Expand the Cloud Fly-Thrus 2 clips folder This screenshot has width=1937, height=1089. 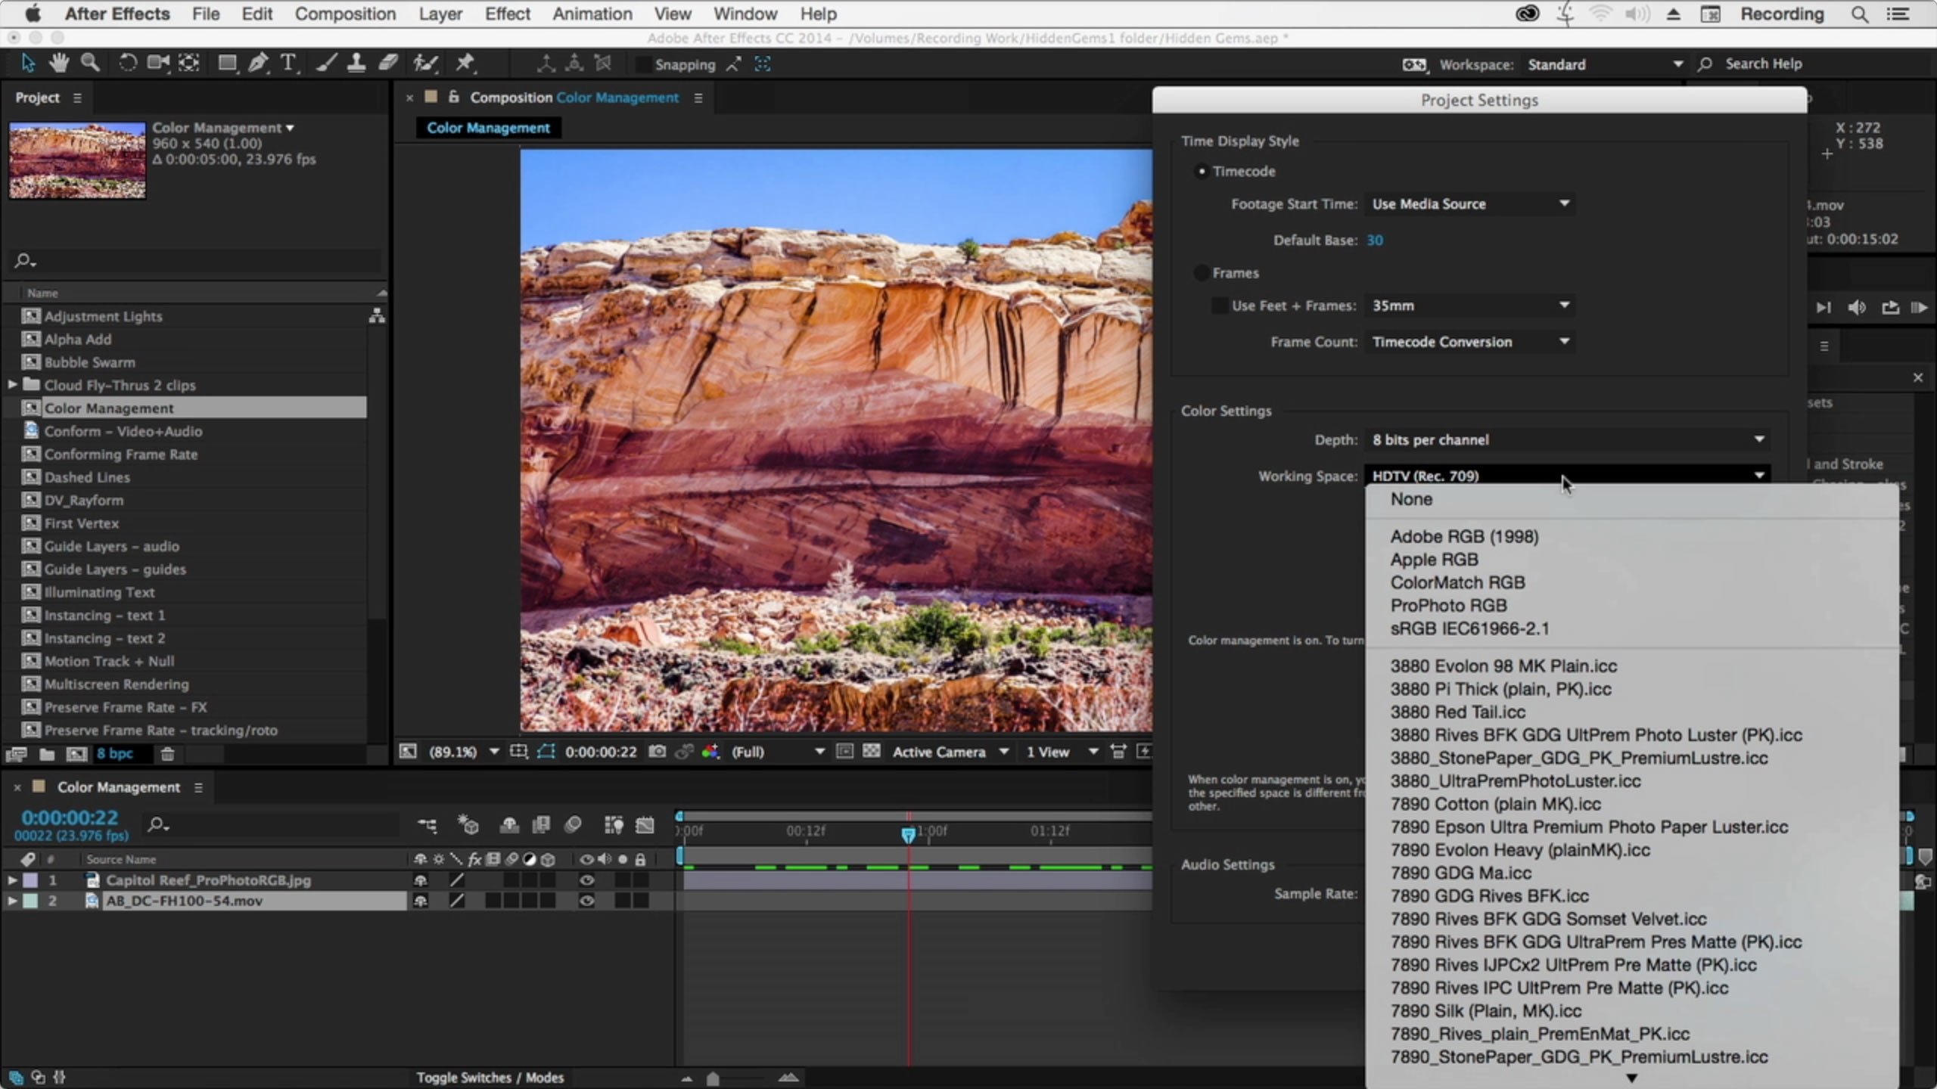(x=12, y=385)
